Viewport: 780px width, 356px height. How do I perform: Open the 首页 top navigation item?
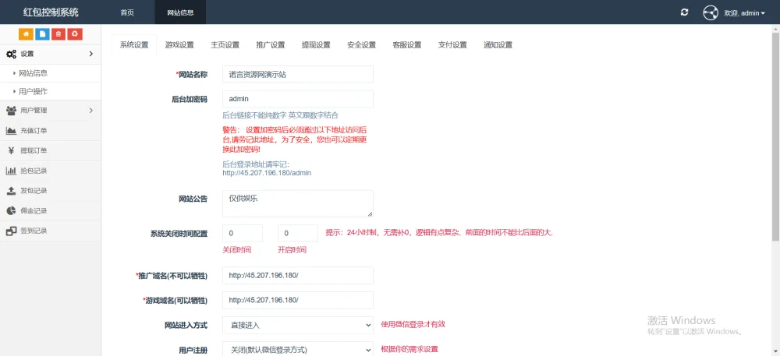[127, 12]
